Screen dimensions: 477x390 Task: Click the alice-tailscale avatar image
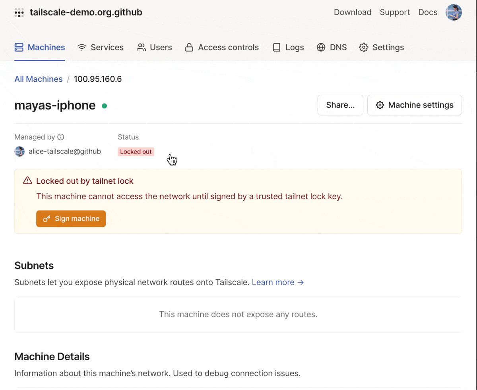point(19,151)
